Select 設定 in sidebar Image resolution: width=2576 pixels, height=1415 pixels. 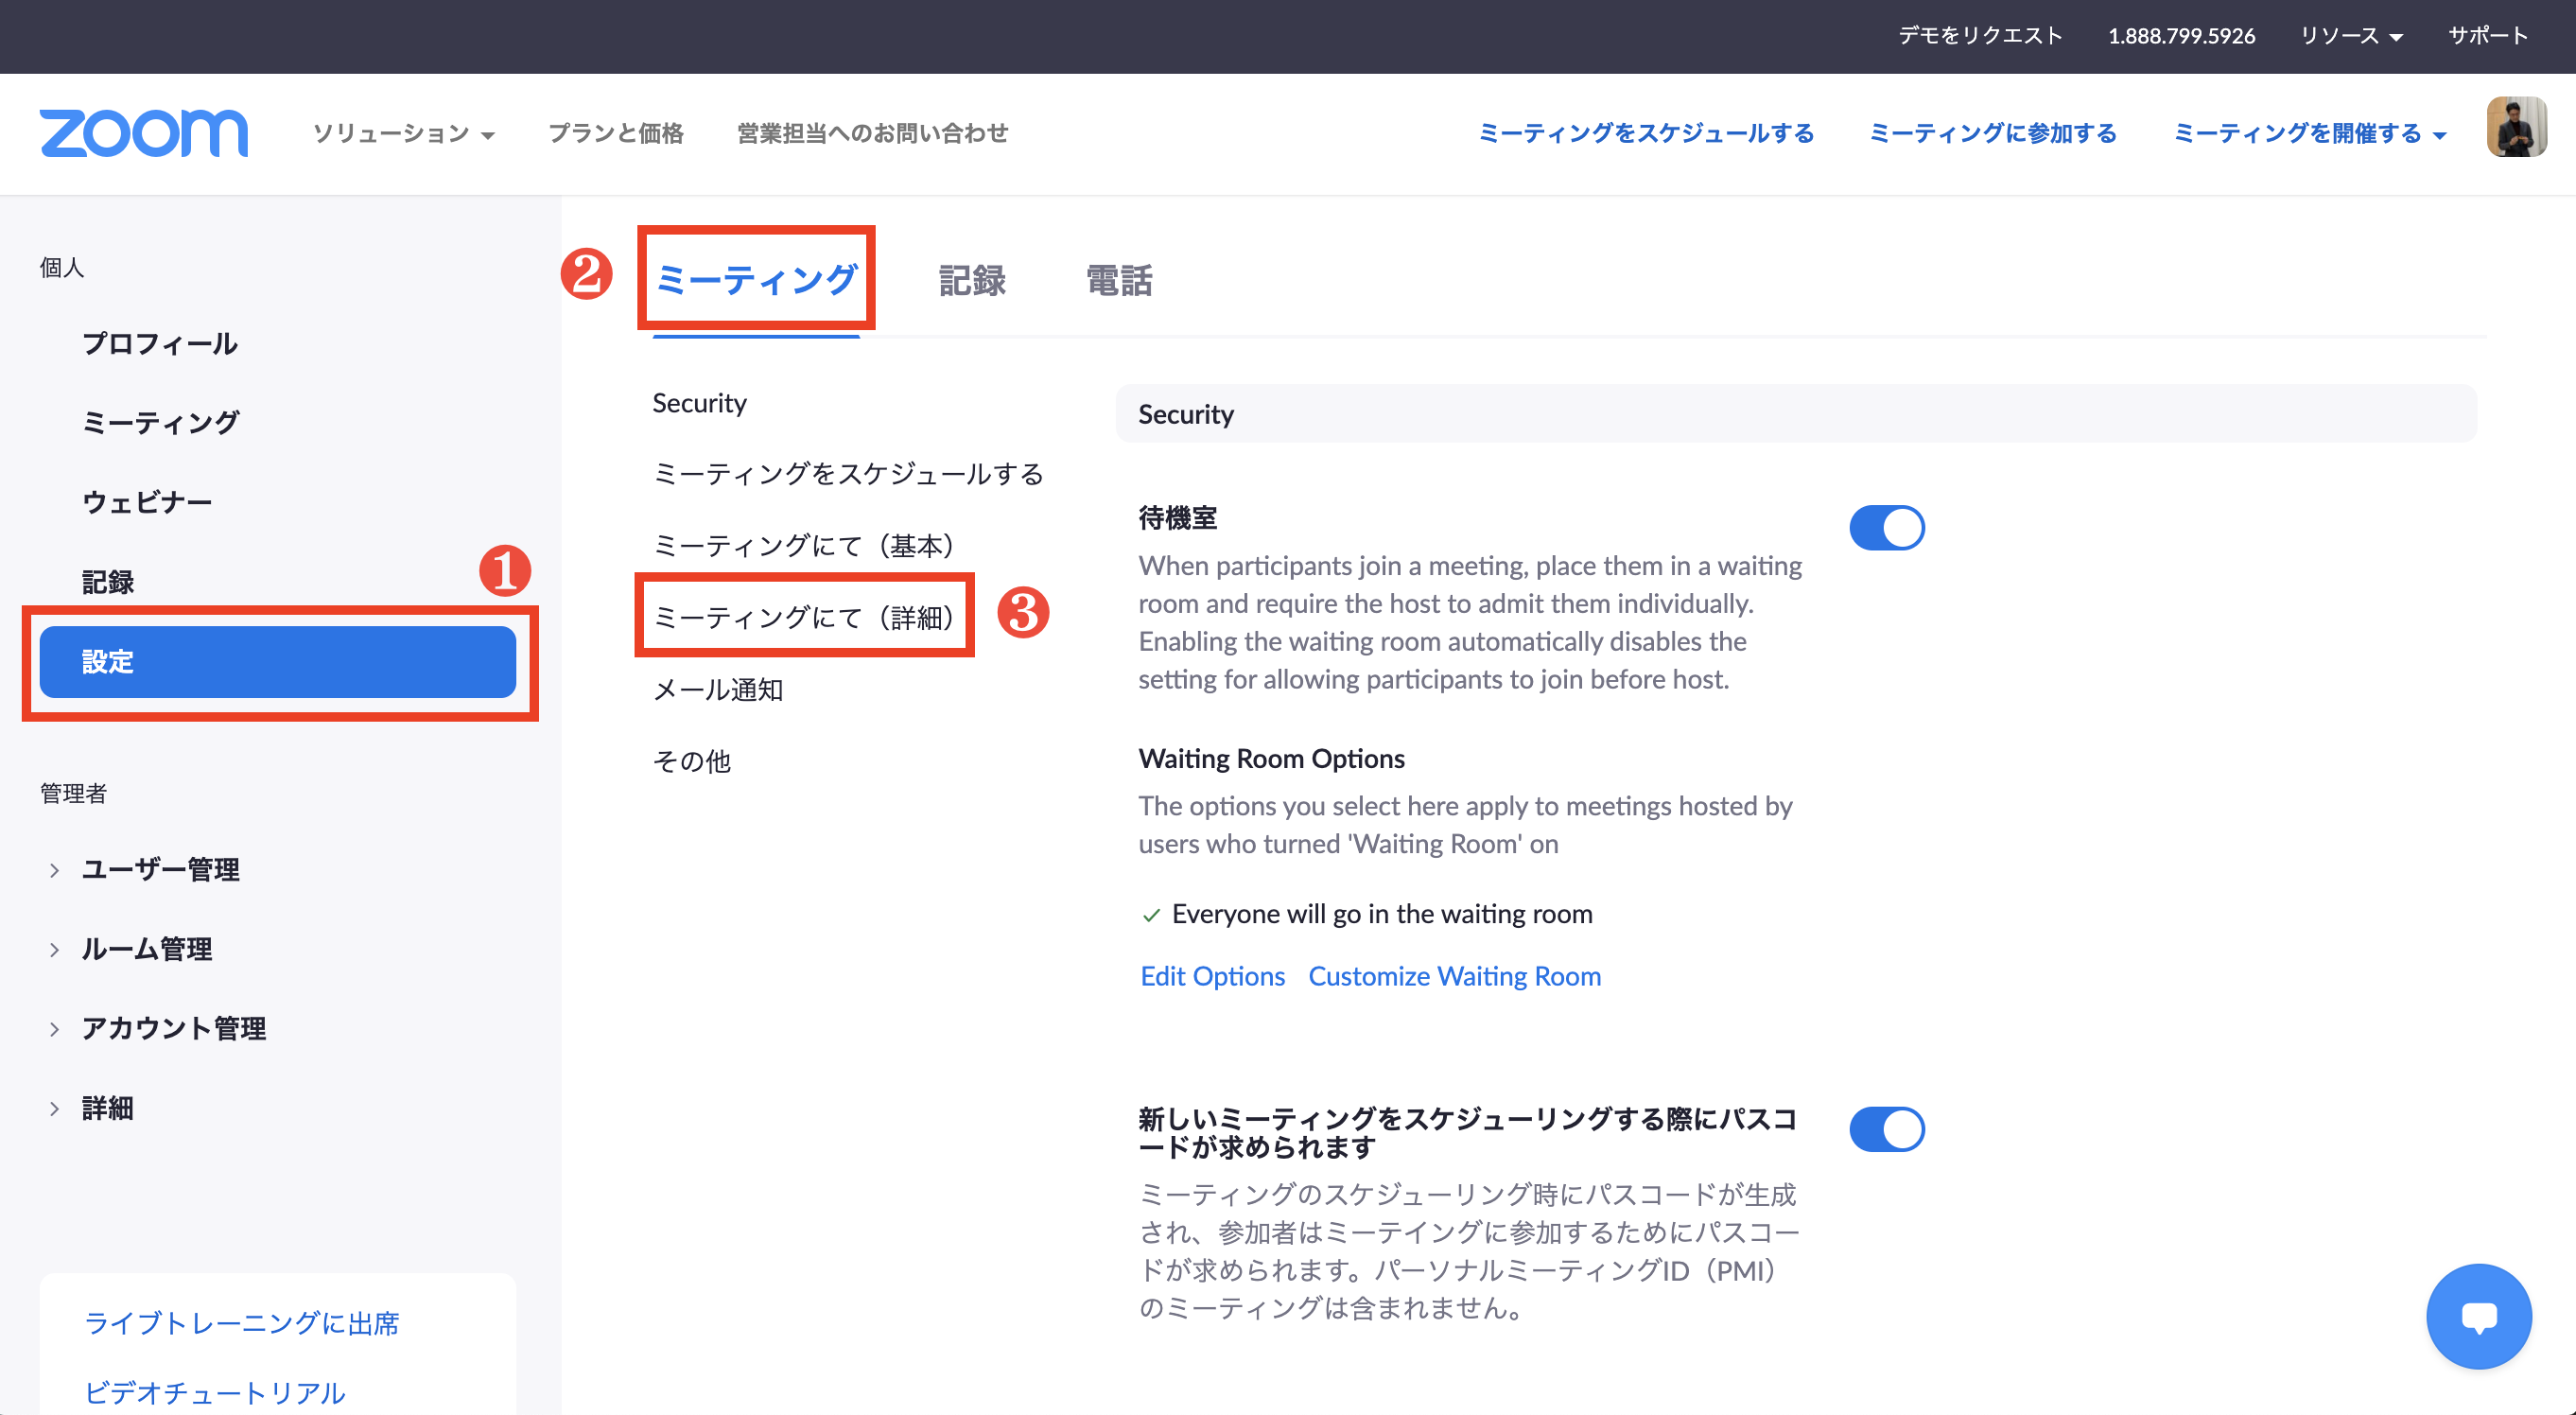(x=278, y=662)
